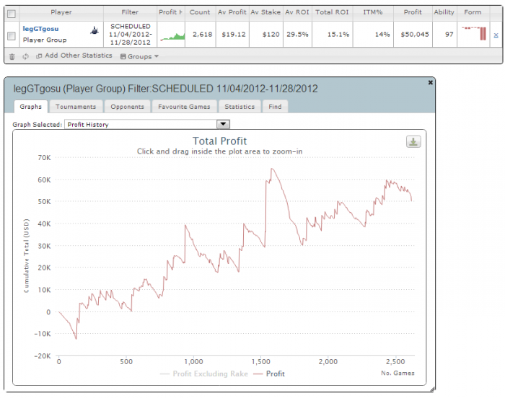The width and height of the screenshot is (505, 398).
Task: Click the refresh arrows icon
Action: click(x=25, y=56)
